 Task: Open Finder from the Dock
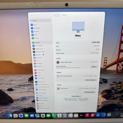[10, 116]
